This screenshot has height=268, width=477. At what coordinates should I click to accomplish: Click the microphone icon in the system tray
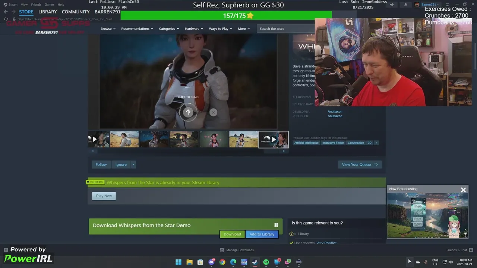click(x=426, y=262)
